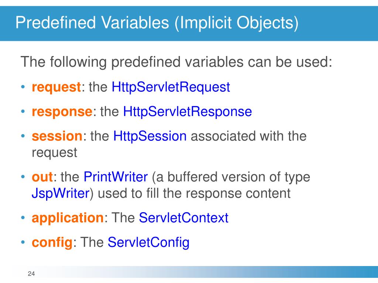This screenshot has height=283, width=378.
Task: Click the HttpServletRequest blue link
Action: point(171,87)
